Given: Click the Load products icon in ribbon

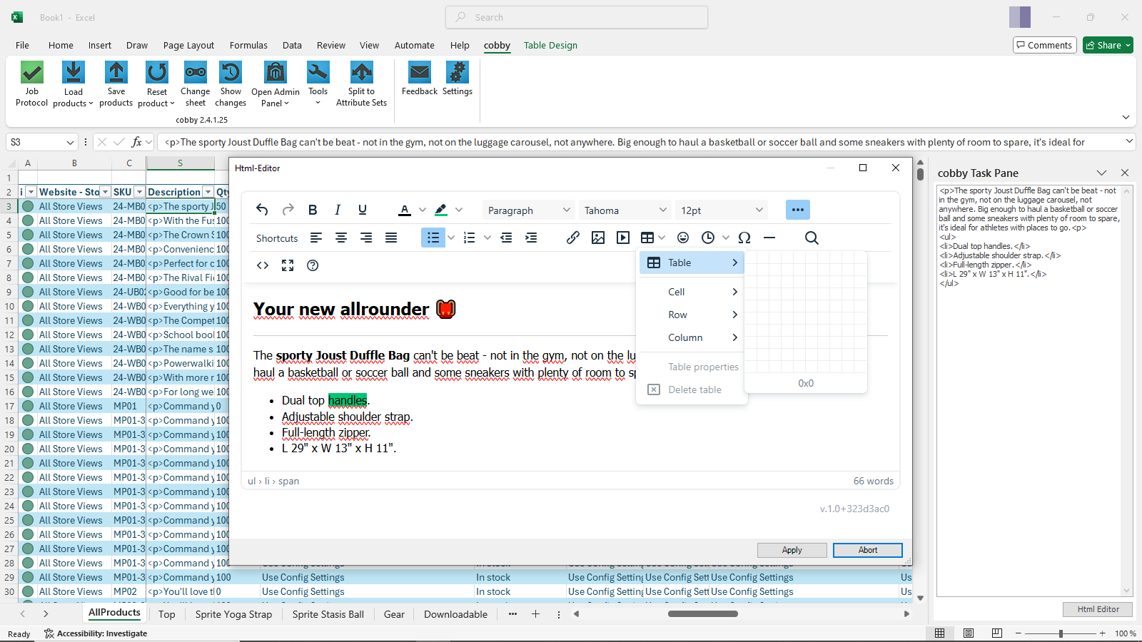Looking at the screenshot, I should tap(73, 73).
